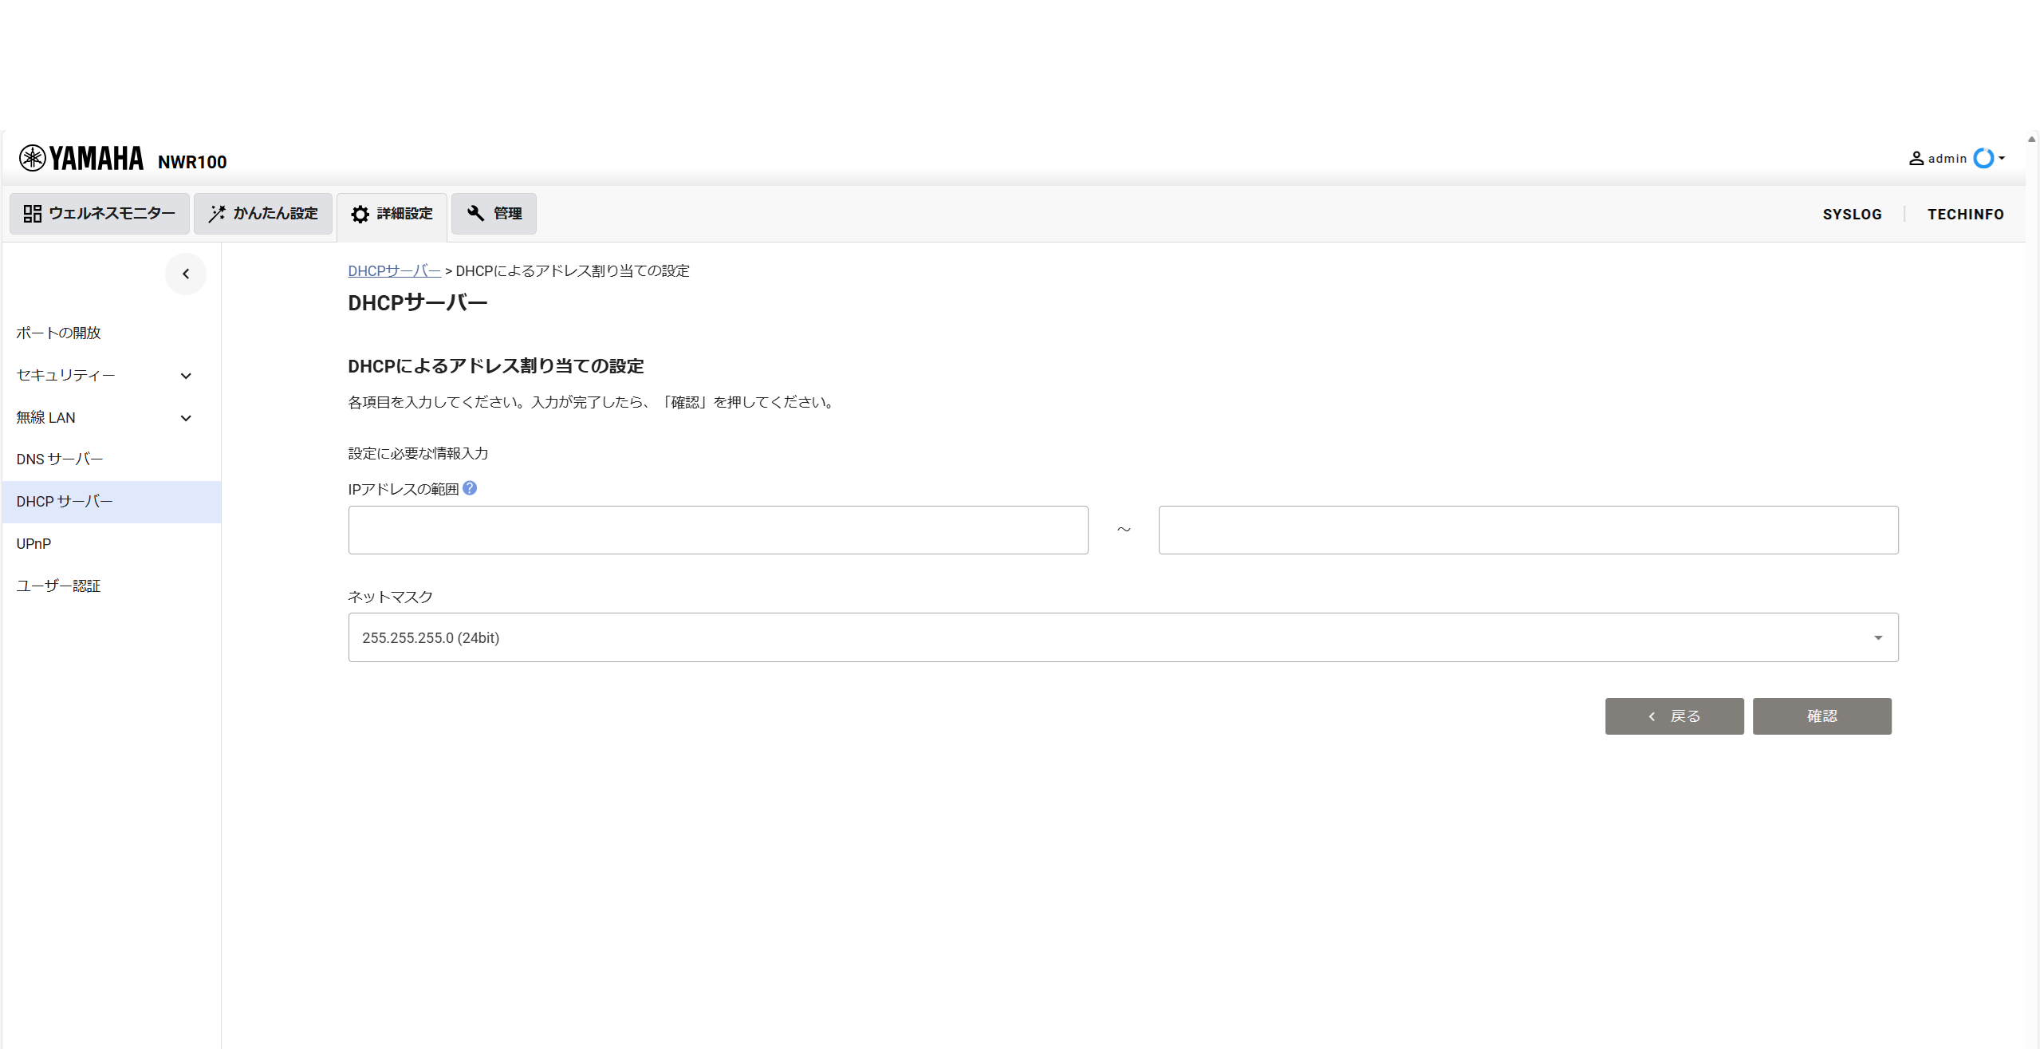Click the 戻る back button
2040x1049 pixels.
1673,716
